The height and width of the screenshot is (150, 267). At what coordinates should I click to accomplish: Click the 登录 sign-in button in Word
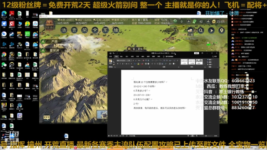coord(197,53)
